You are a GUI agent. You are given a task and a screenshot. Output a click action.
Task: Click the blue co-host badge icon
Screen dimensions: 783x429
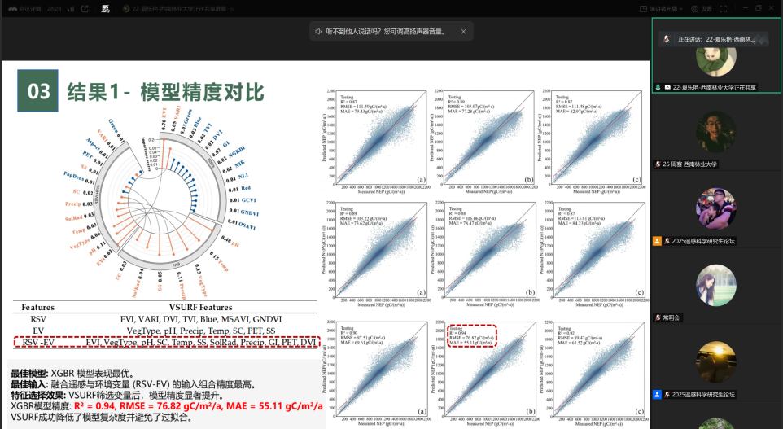(658, 395)
